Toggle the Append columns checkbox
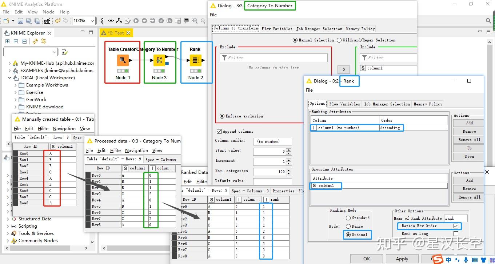Viewport: 495px width, 264px height. tap(219, 131)
